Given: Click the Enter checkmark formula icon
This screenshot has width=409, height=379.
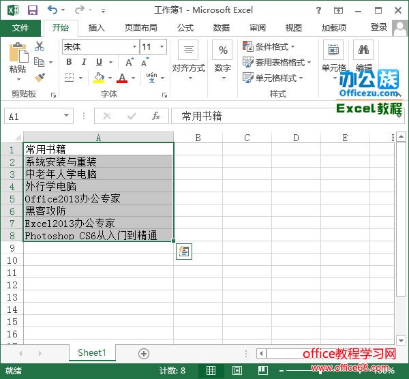Looking at the screenshot, I should pyautogui.click(x=132, y=116).
